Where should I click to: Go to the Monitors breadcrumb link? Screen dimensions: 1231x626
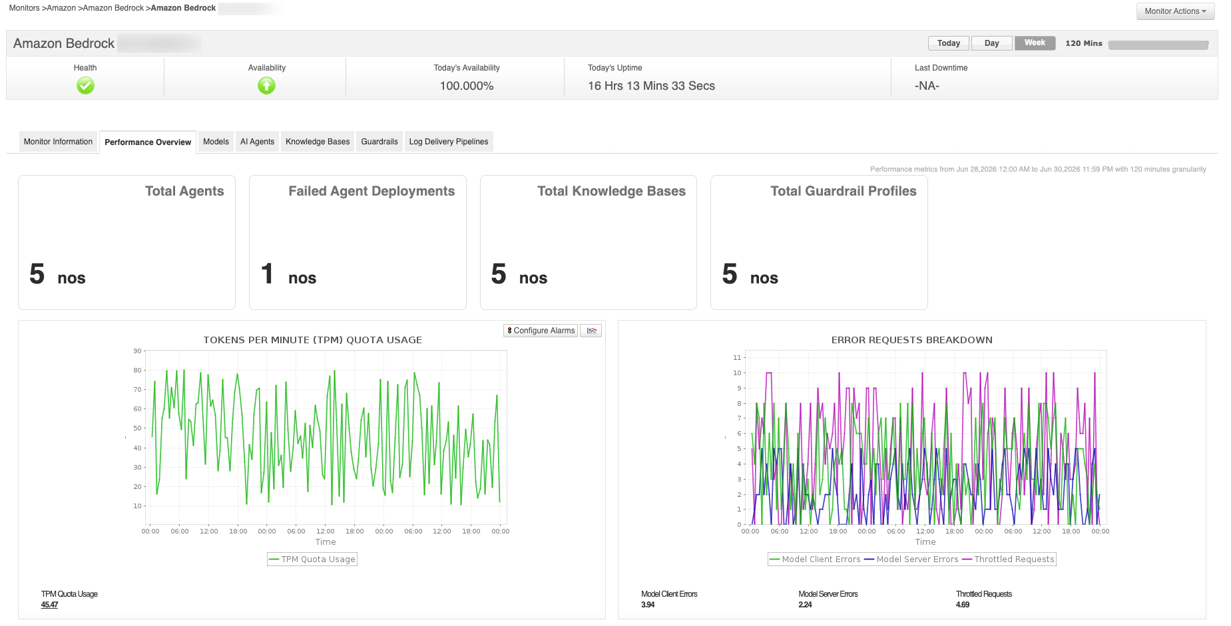[x=24, y=8]
